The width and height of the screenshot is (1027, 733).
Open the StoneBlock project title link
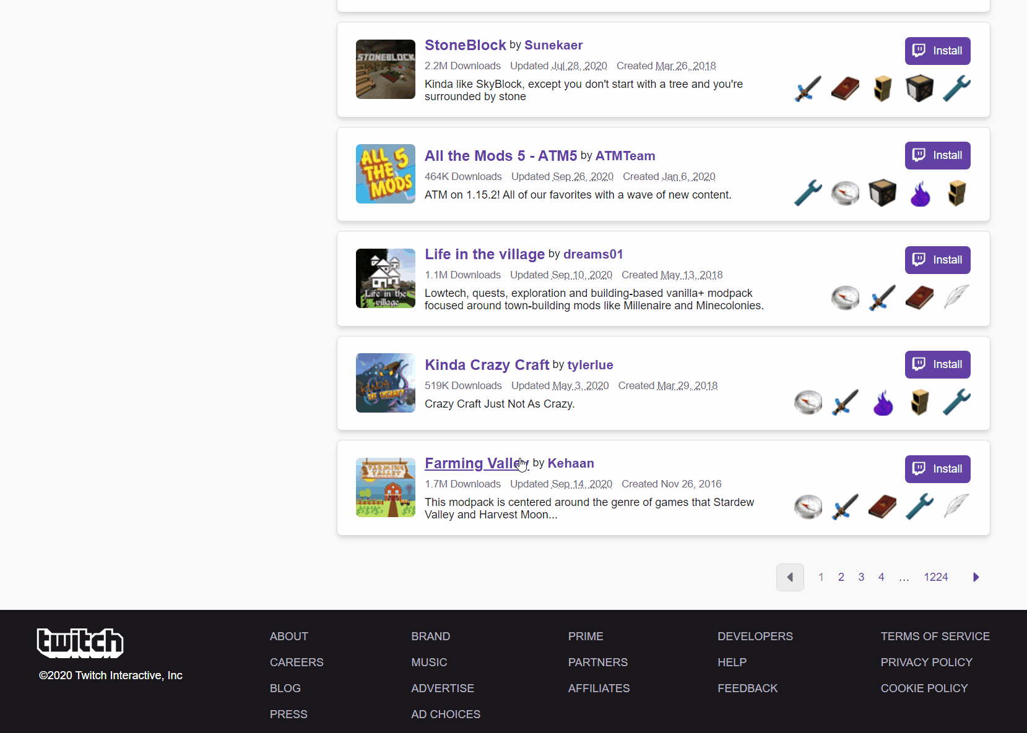(x=466, y=45)
